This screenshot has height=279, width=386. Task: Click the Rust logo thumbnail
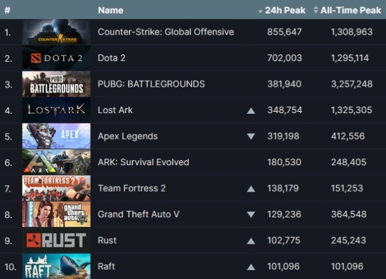pyautogui.click(x=56, y=240)
